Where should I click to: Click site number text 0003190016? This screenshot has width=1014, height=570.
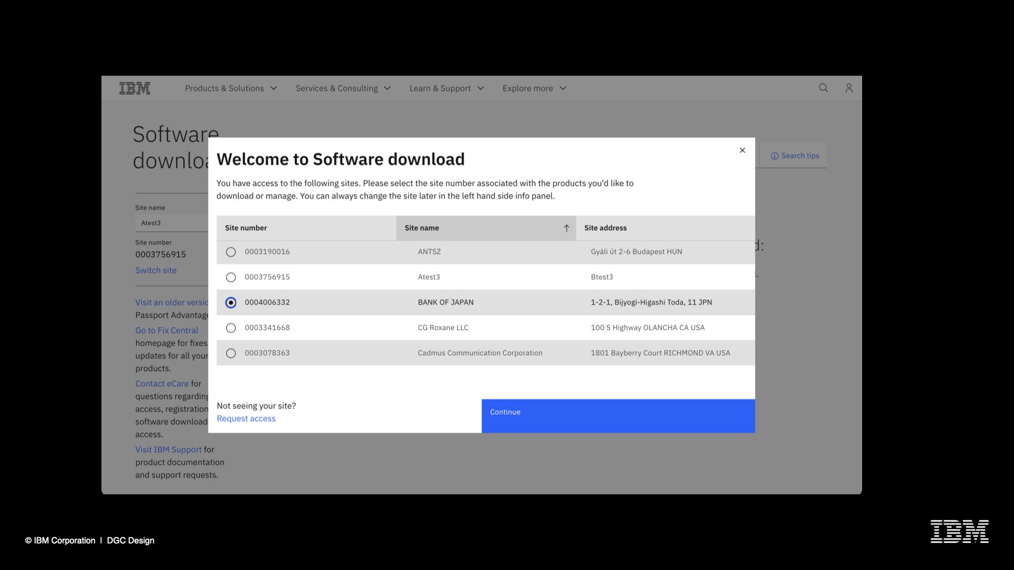coord(267,252)
